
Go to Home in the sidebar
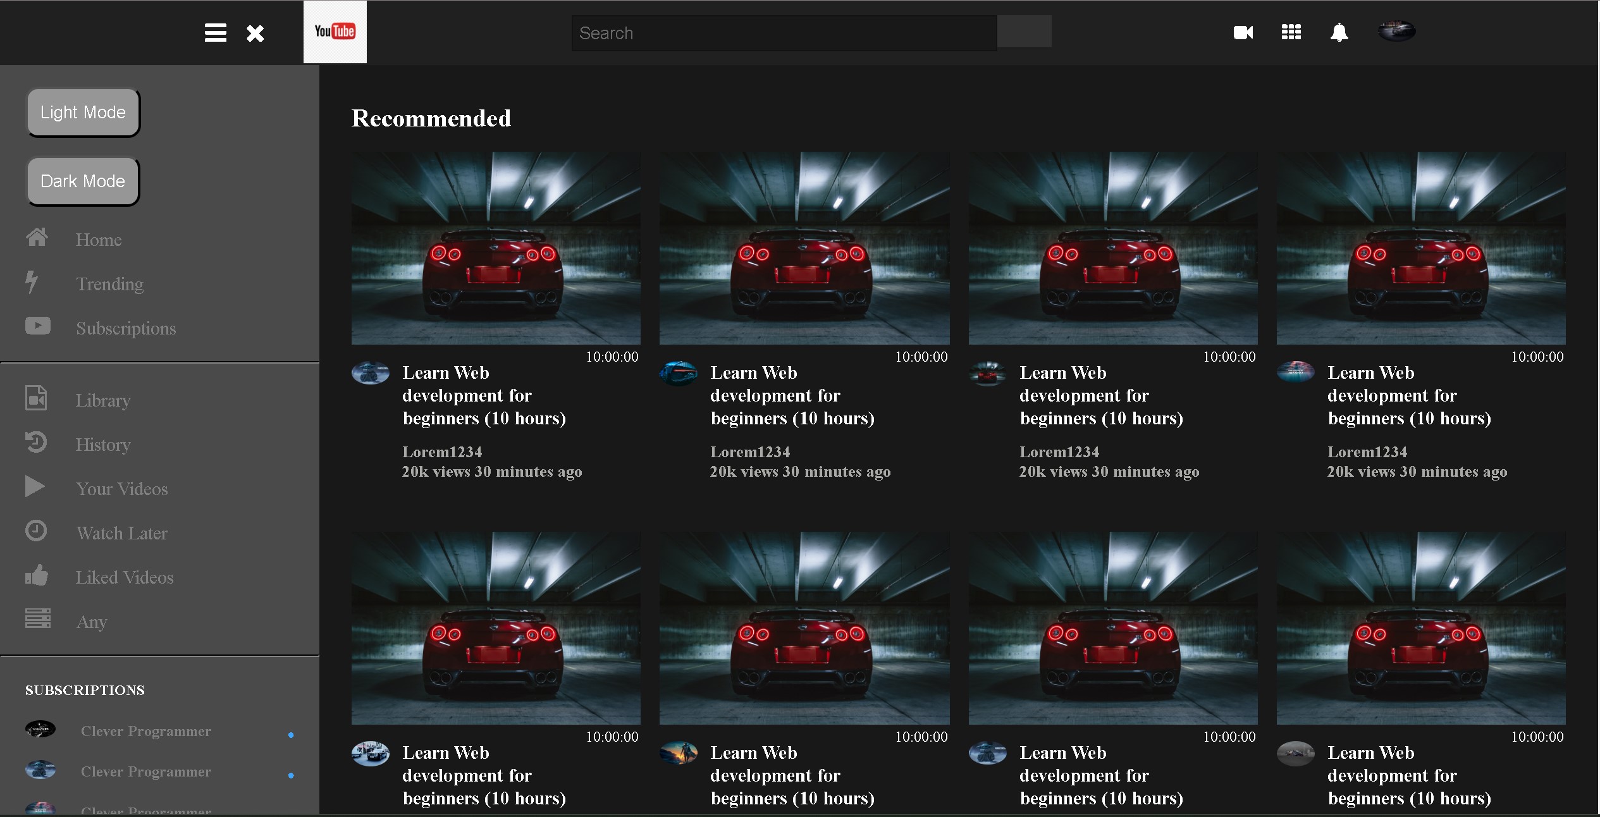[99, 240]
